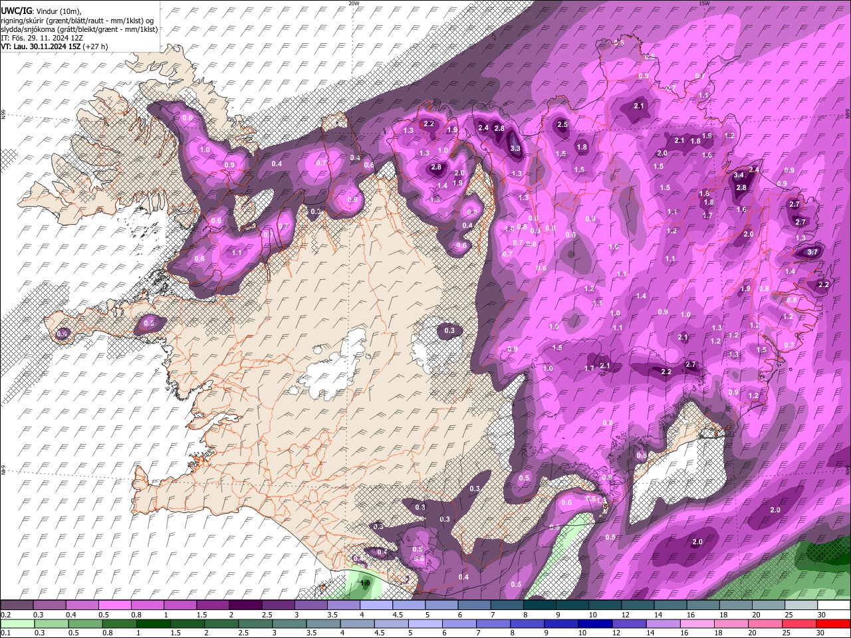
Task: Pick rain legend swatch between 0.1 and 0.3
Action: click(x=17, y=623)
